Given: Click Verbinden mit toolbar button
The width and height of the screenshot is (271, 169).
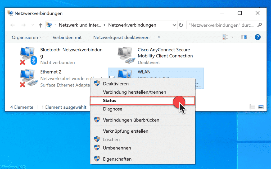Looking at the screenshot, I should [x=67, y=37].
